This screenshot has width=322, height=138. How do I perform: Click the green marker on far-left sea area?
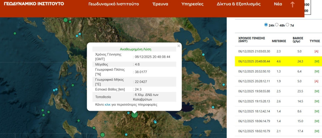(15, 33)
